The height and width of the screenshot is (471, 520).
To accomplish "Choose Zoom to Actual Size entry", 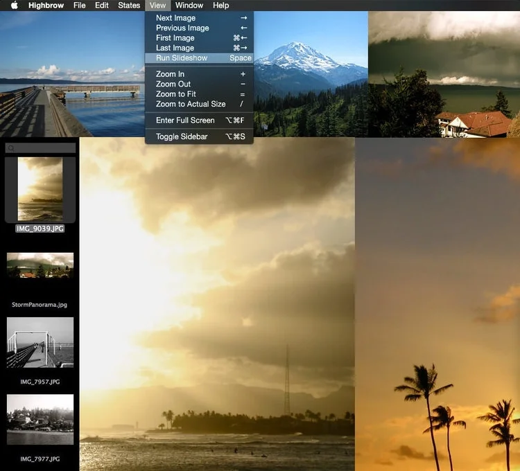I will 199,104.
